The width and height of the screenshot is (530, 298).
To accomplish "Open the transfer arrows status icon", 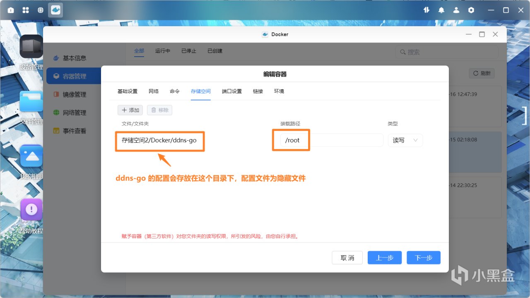I will pos(426,10).
